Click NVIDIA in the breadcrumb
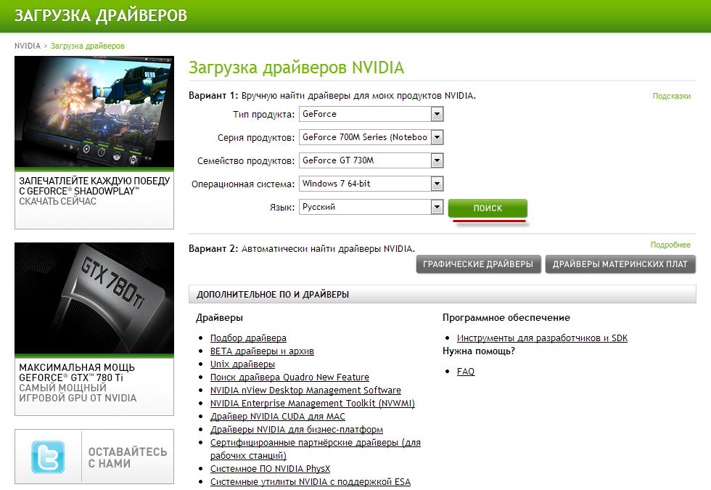This screenshot has height=490, width=711. [x=28, y=46]
